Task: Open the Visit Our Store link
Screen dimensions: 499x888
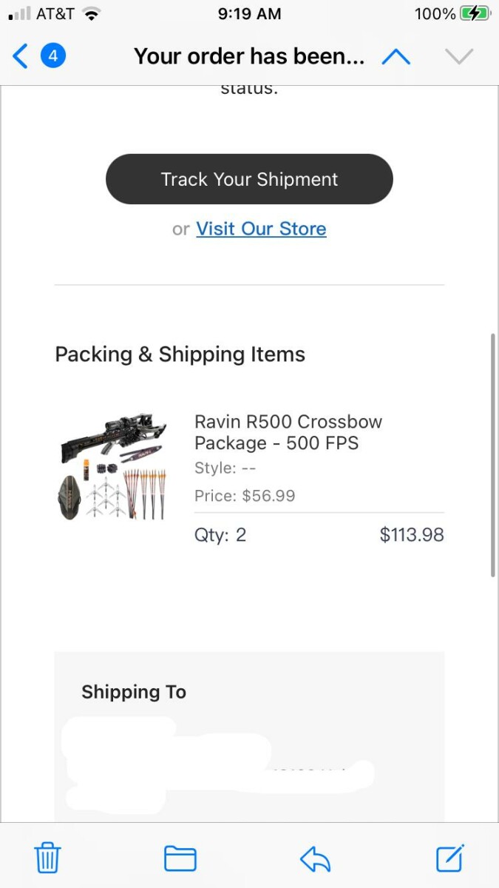Action: click(x=261, y=229)
